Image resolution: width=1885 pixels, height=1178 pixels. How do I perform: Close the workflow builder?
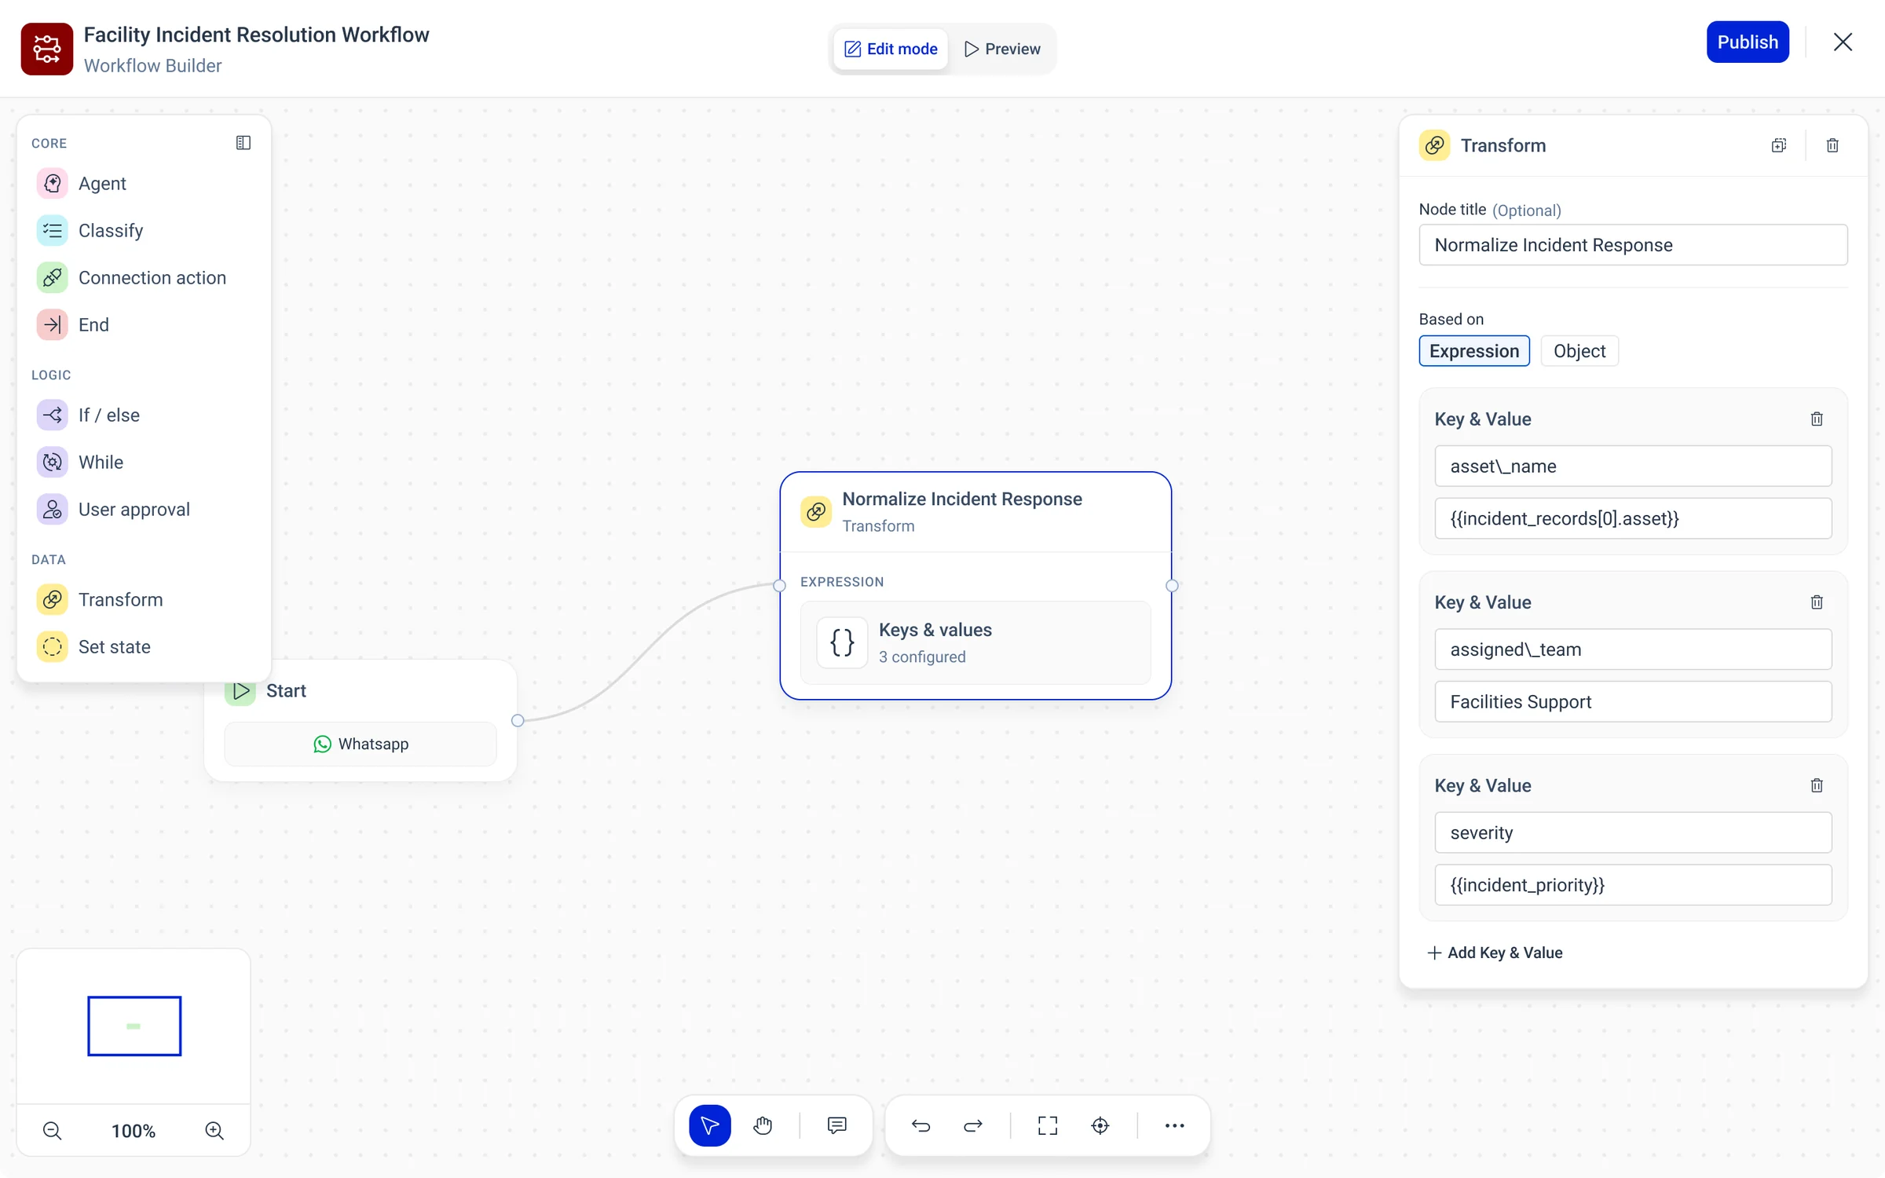tap(1843, 42)
